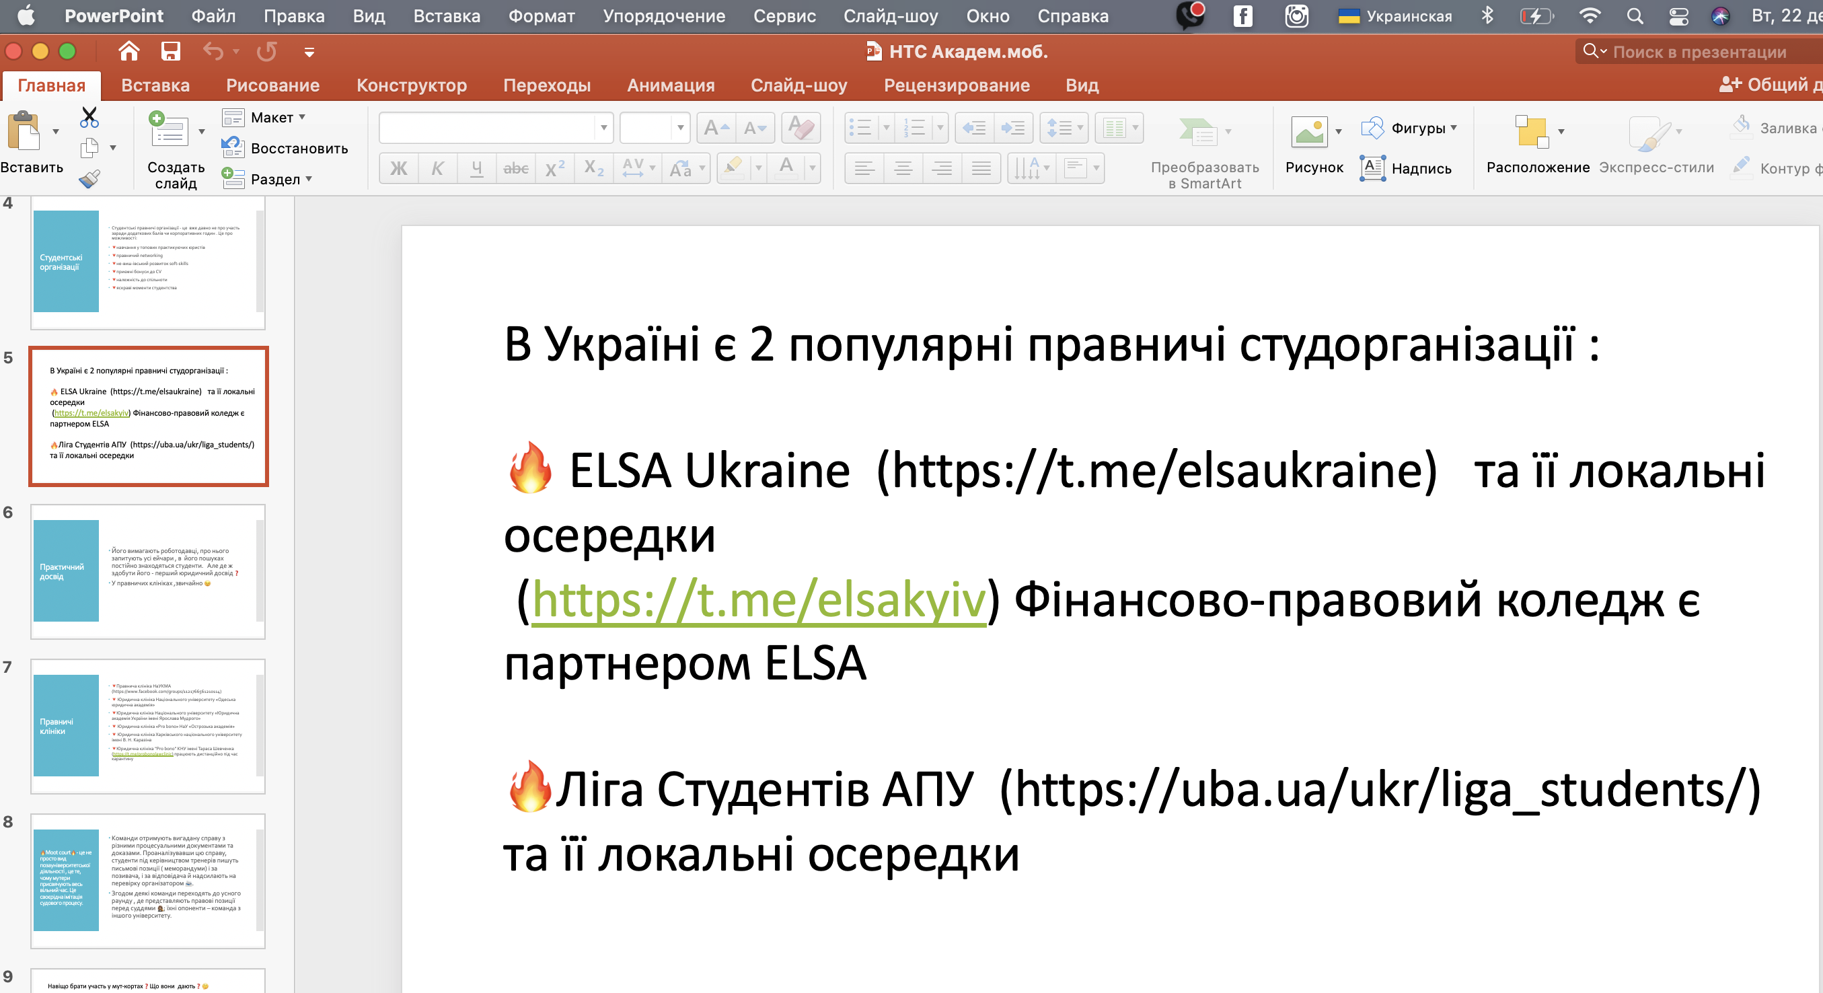Image resolution: width=1823 pixels, height=993 pixels.
Task: Open the Wi-Fi status menu
Action: coord(1590,15)
